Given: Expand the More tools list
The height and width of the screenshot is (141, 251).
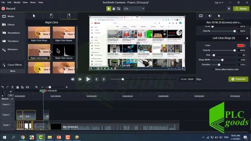Looking at the screenshot, I should (13, 71).
